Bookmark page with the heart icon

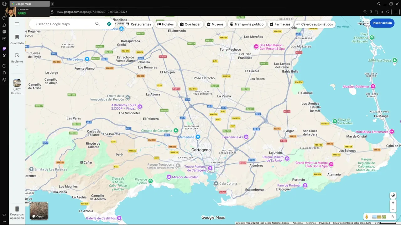click(x=388, y=12)
